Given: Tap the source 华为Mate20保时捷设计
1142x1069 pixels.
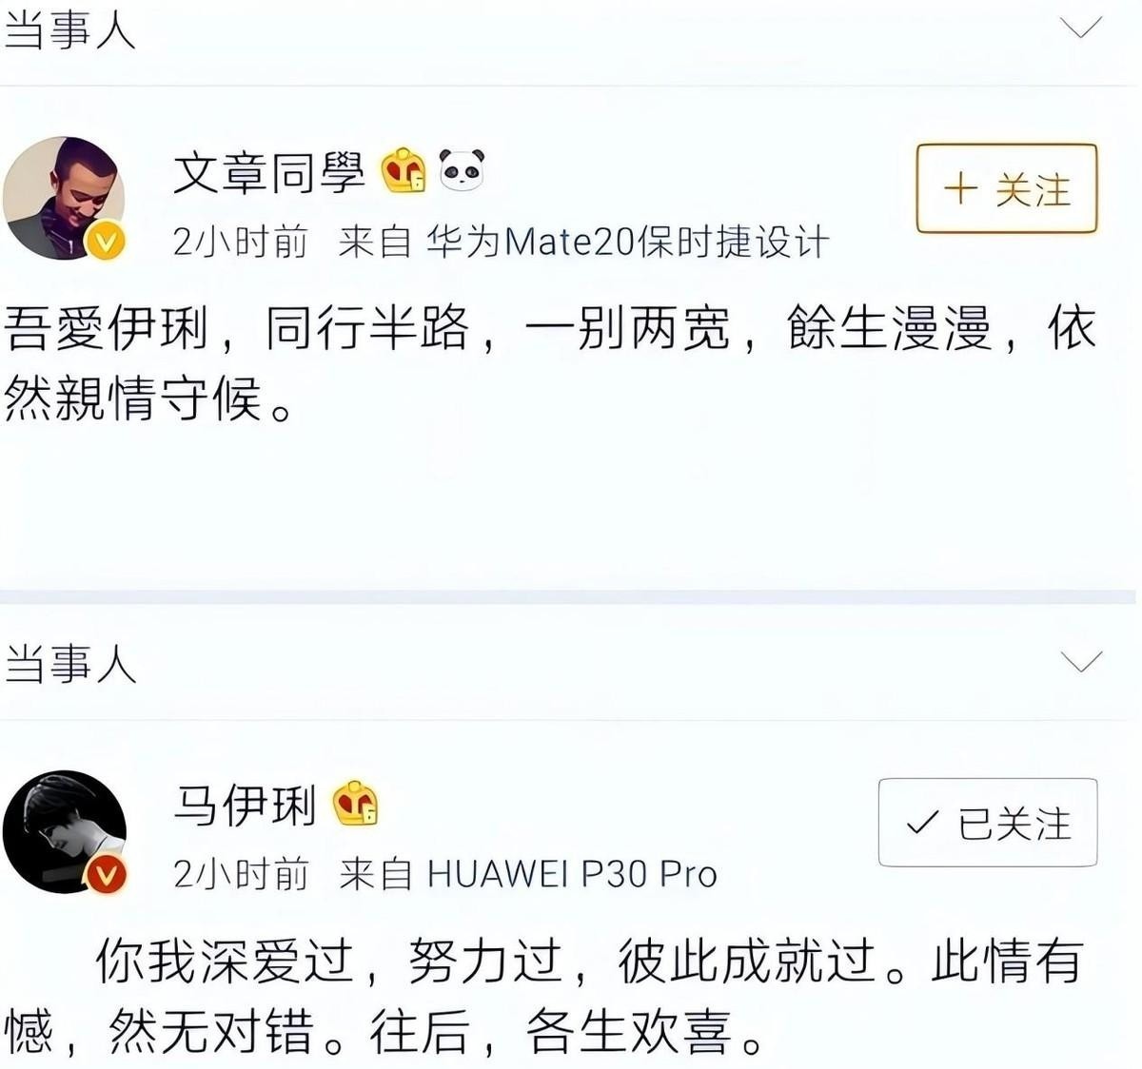Looking at the screenshot, I should click(x=627, y=243).
